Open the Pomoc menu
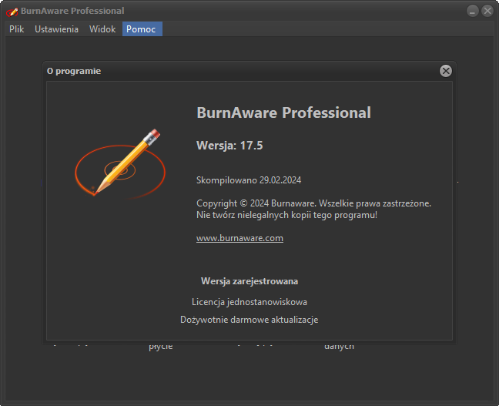499x406 pixels. [142, 29]
